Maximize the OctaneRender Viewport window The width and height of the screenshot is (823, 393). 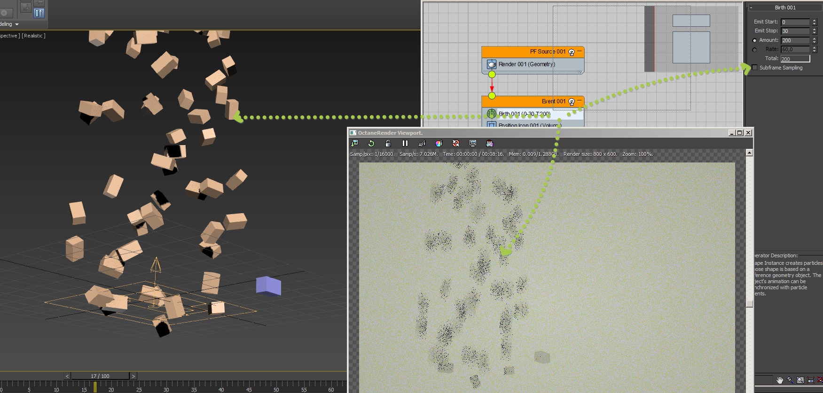pyautogui.click(x=740, y=133)
